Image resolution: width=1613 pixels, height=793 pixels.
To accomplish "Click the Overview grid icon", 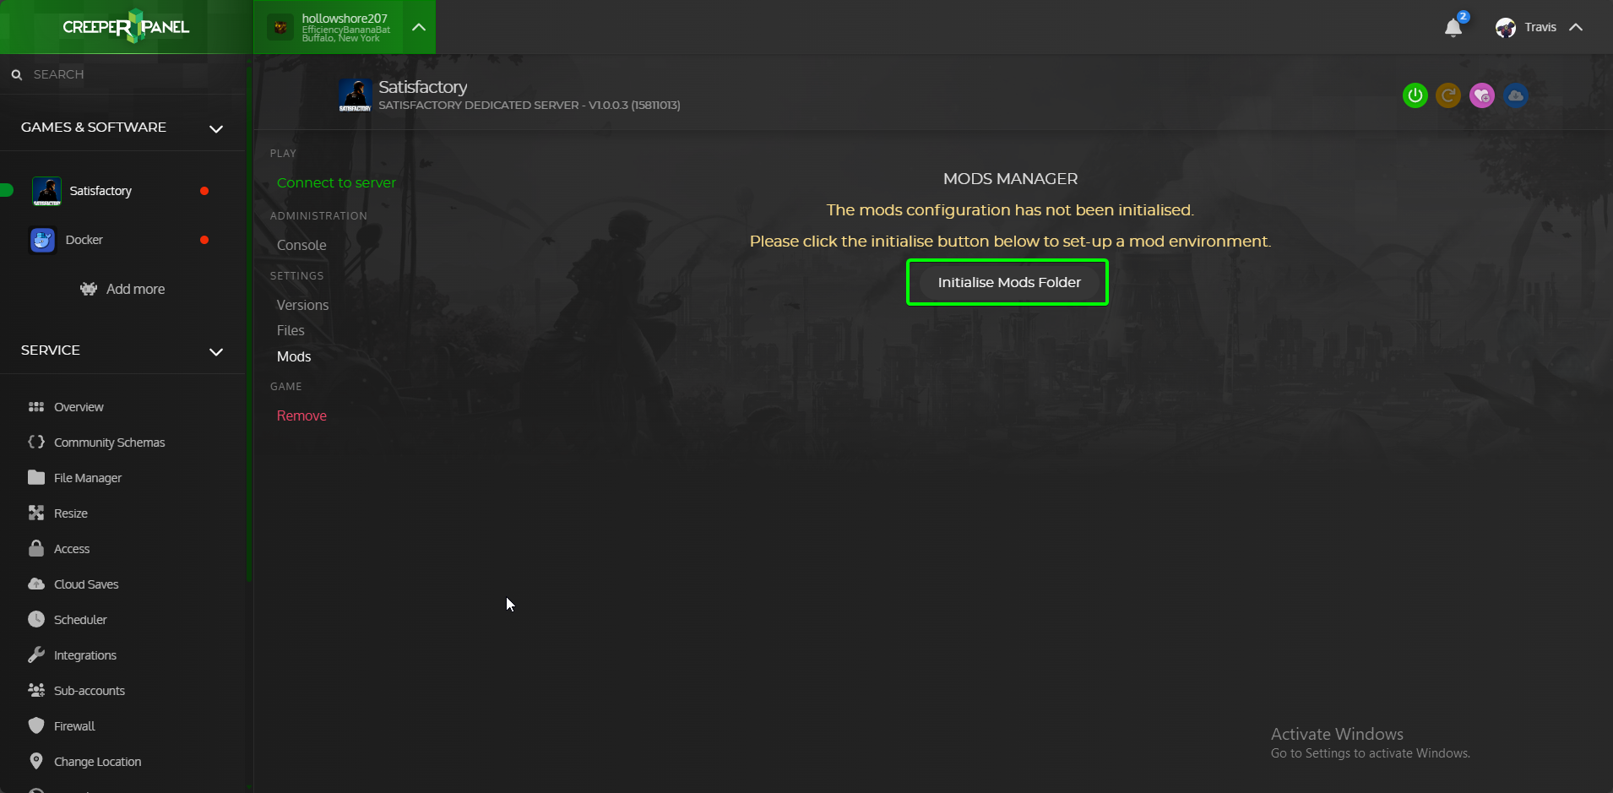I will click(x=36, y=407).
